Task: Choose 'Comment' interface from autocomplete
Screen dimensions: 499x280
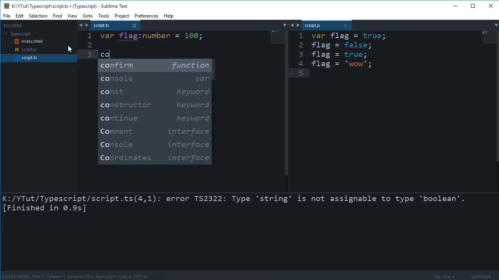Action: pyautogui.click(x=155, y=131)
